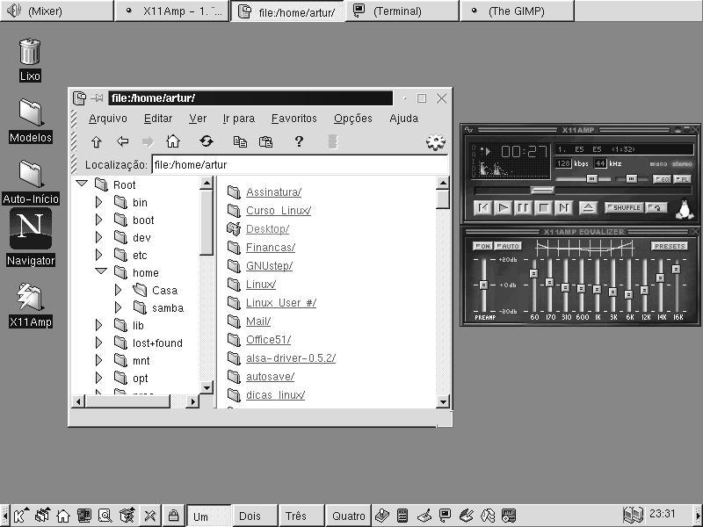
Task: Toggle the equalizer AUTO button
Action: pyautogui.click(x=508, y=246)
